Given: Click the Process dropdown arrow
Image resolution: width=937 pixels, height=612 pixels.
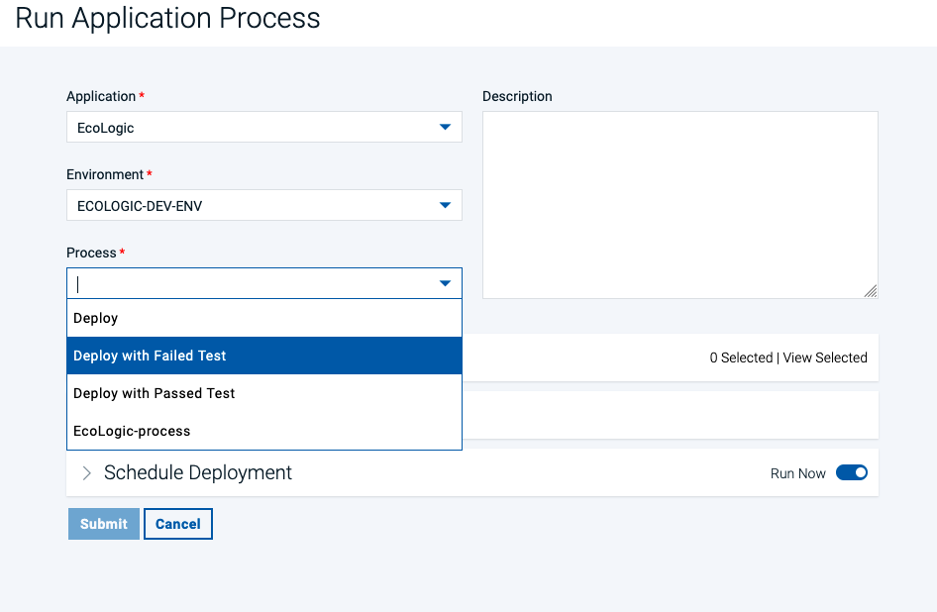Looking at the screenshot, I should point(445,283).
